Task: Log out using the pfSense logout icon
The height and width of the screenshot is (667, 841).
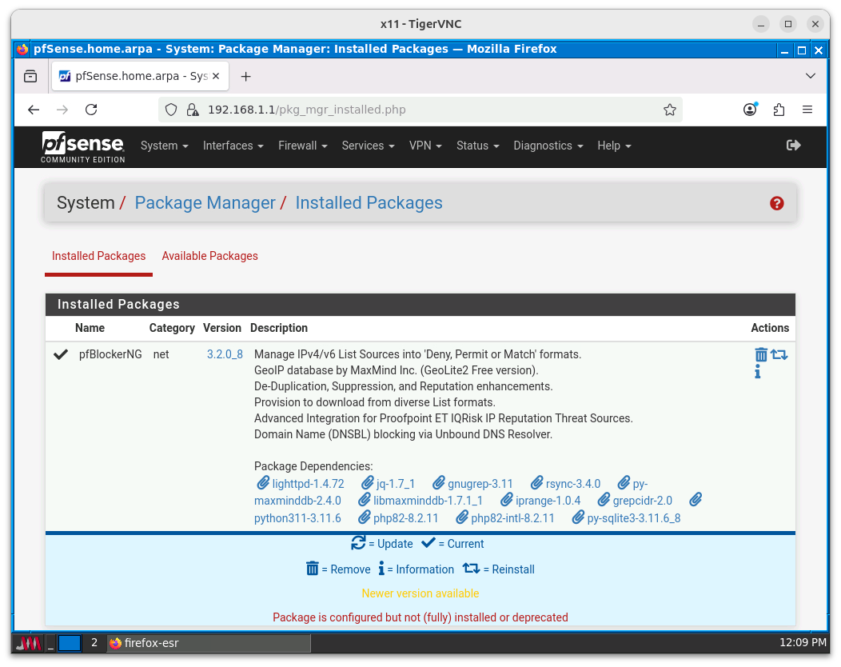Action: tap(793, 146)
